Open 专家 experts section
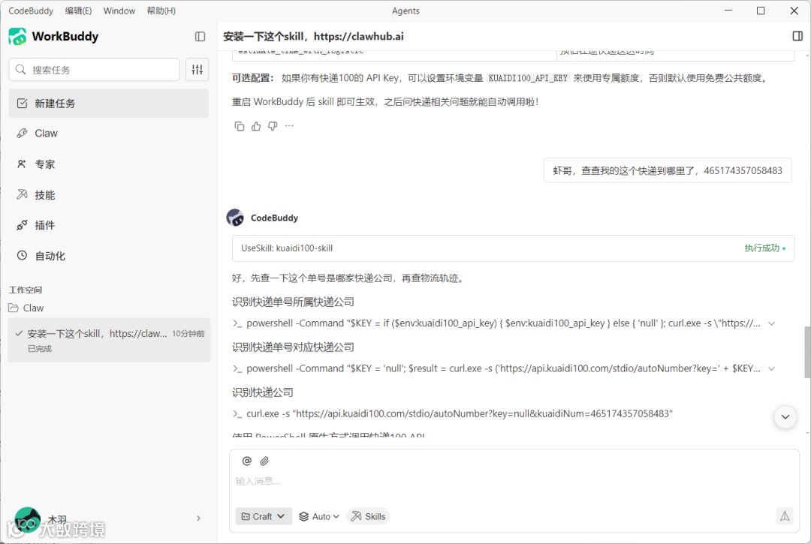 point(109,164)
